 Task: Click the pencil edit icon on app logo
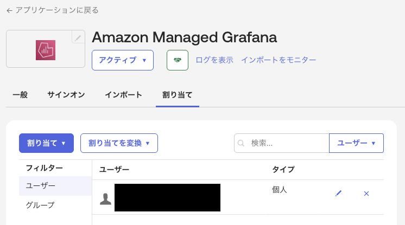[x=78, y=37]
